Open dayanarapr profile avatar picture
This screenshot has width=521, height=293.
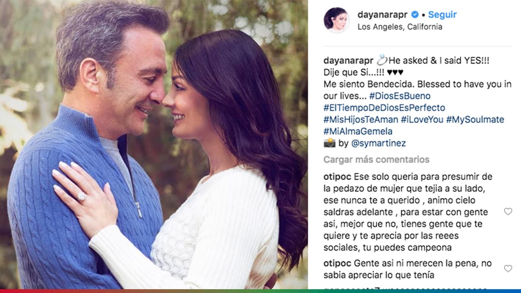336,20
